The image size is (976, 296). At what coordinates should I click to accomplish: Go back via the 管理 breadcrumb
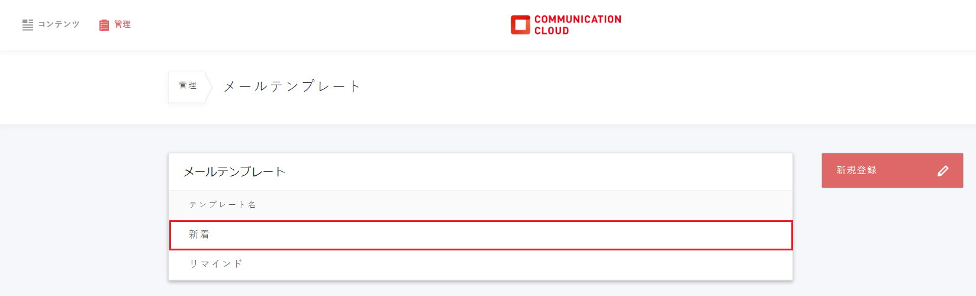[x=188, y=86]
